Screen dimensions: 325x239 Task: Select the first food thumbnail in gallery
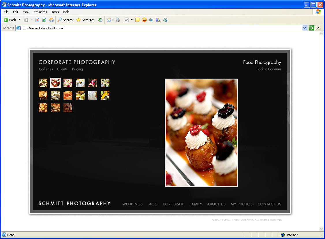[x=43, y=83]
